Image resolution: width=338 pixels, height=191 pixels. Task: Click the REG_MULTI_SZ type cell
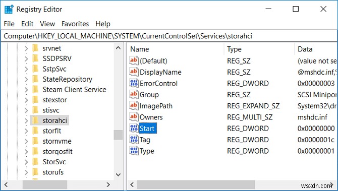[x=250, y=117]
